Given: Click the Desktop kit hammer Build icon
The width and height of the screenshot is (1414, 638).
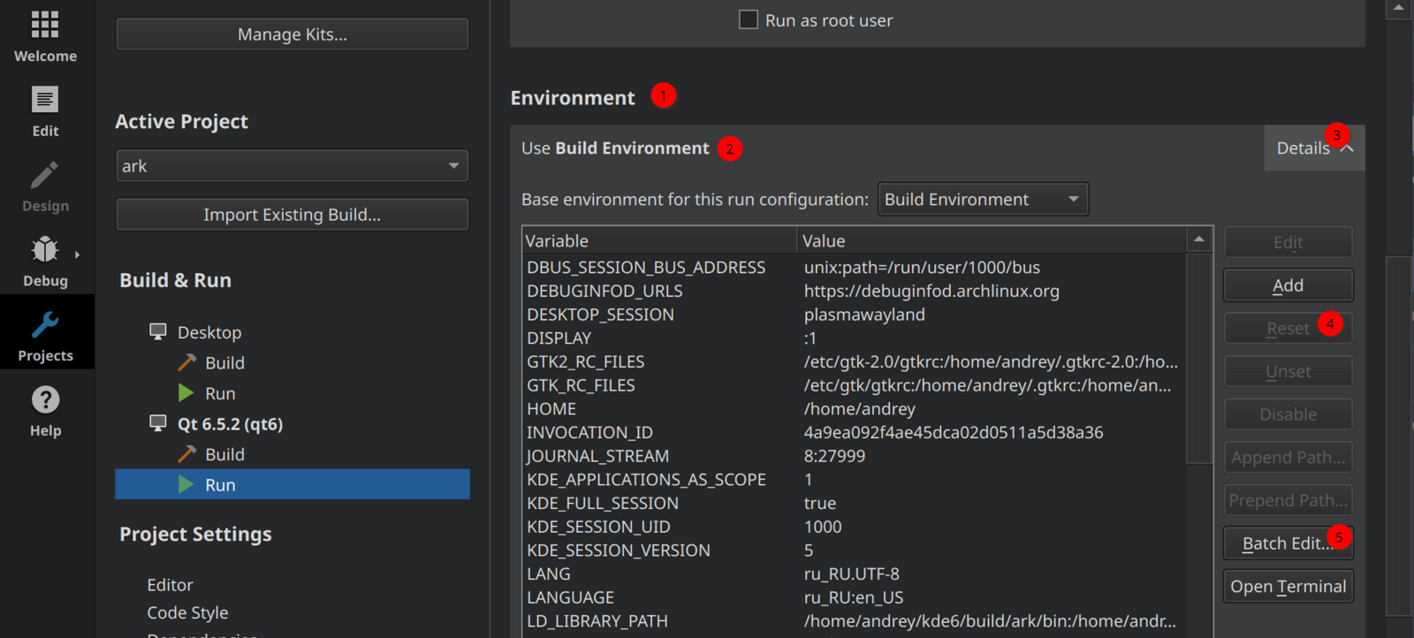Looking at the screenshot, I should pyautogui.click(x=186, y=362).
